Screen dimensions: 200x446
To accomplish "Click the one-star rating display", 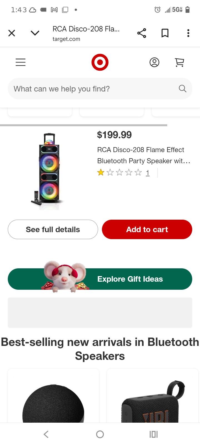I will tap(119, 173).
